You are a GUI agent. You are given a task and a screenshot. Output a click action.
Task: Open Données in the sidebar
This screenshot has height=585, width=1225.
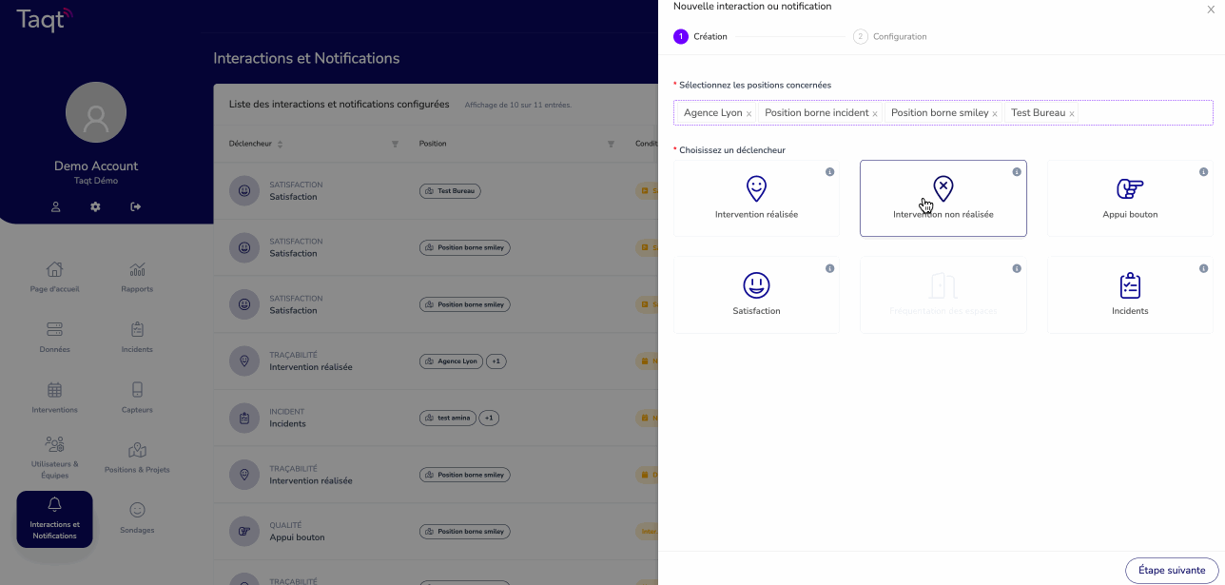pos(54,338)
